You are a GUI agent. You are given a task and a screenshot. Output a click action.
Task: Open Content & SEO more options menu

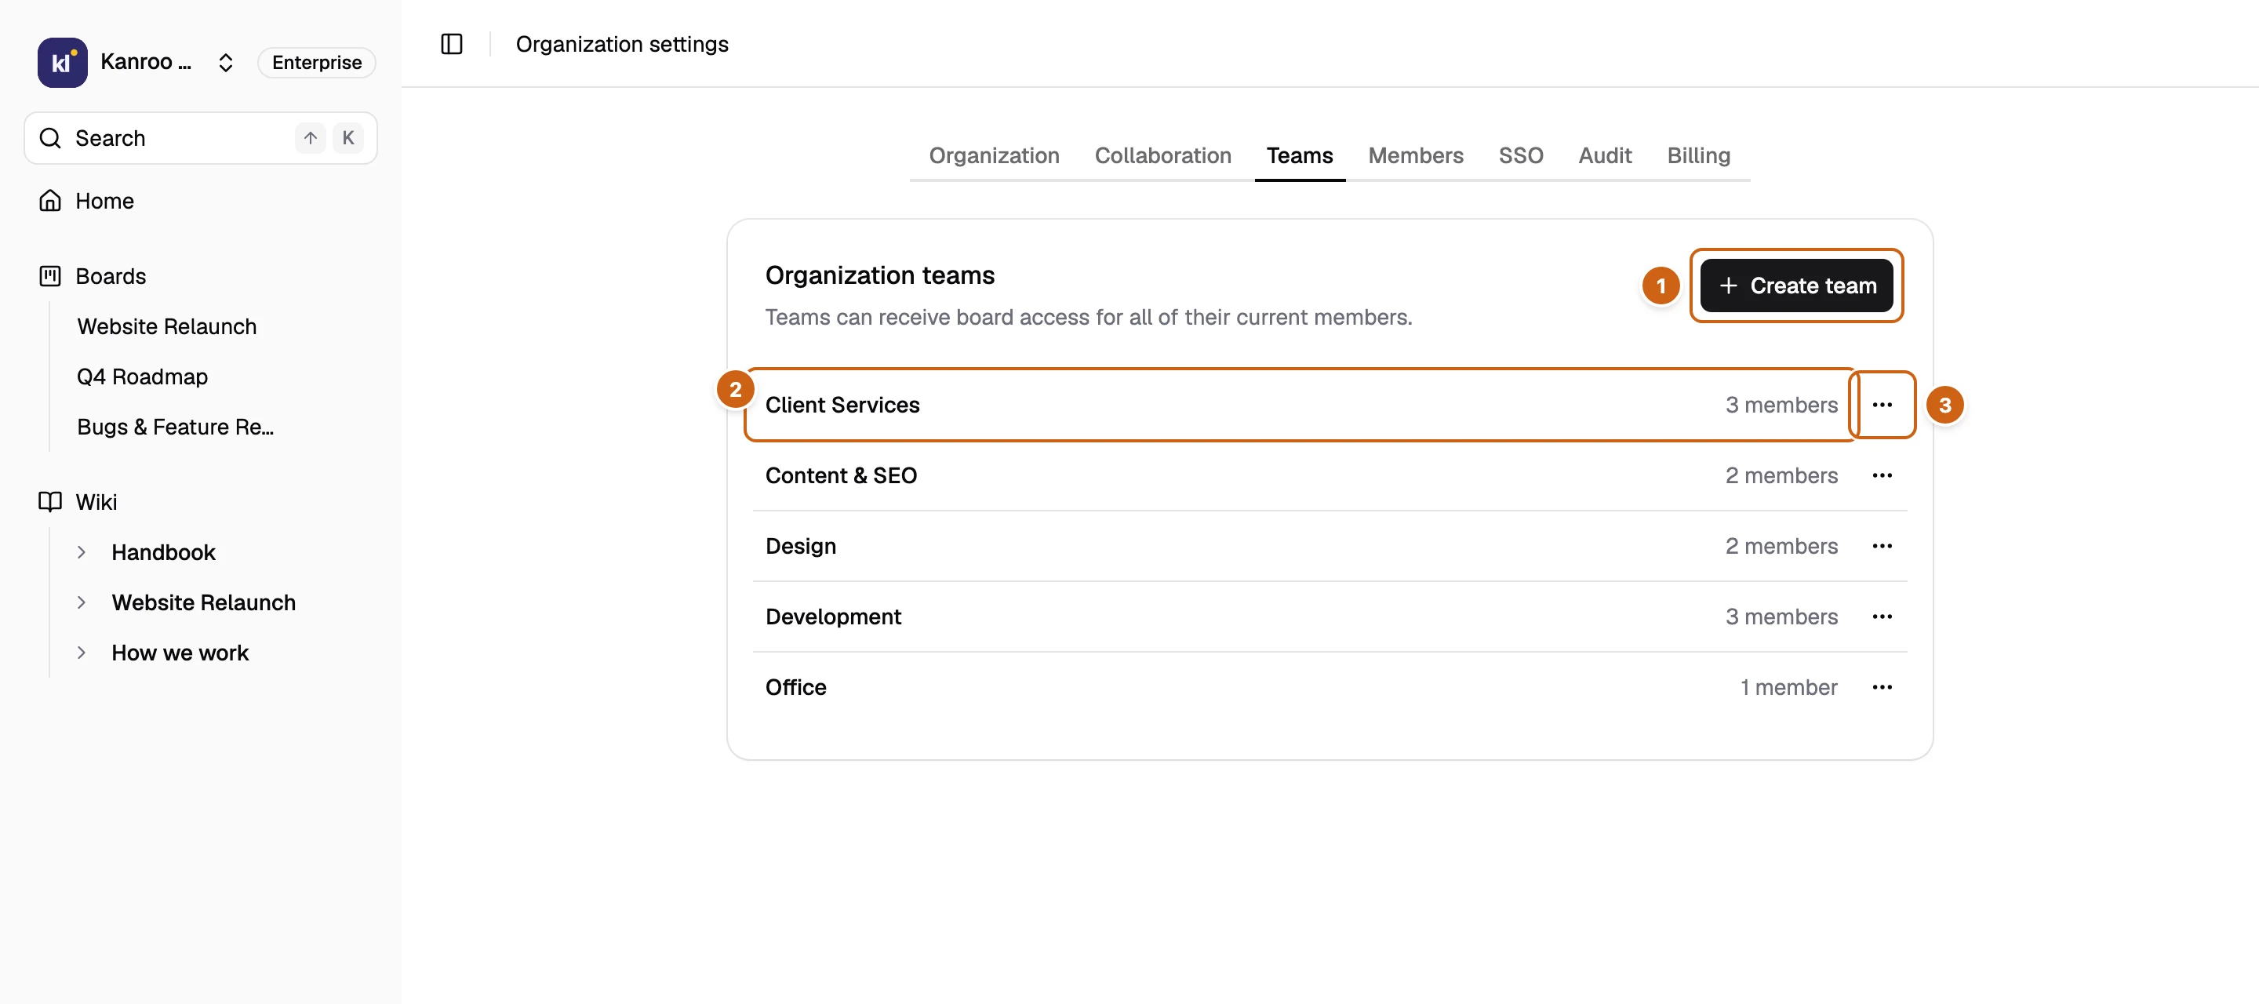1882,475
